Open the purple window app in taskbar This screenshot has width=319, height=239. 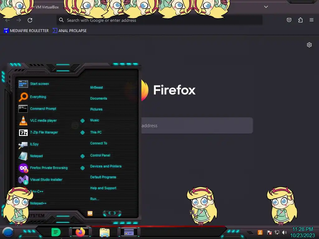pos(129,232)
